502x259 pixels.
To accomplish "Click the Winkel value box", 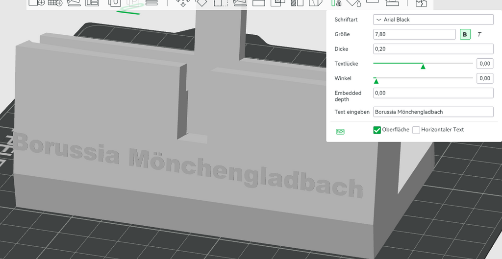I will (x=485, y=78).
